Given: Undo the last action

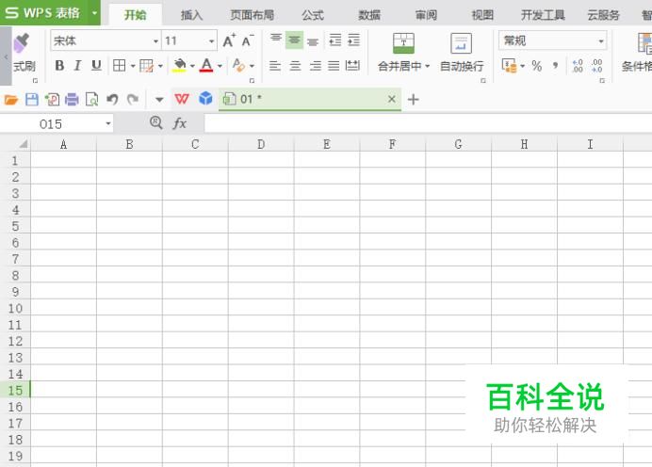Looking at the screenshot, I should tap(112, 99).
